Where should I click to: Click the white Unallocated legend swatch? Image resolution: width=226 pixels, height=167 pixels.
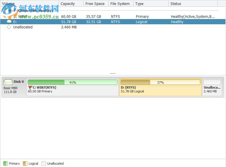(44, 163)
